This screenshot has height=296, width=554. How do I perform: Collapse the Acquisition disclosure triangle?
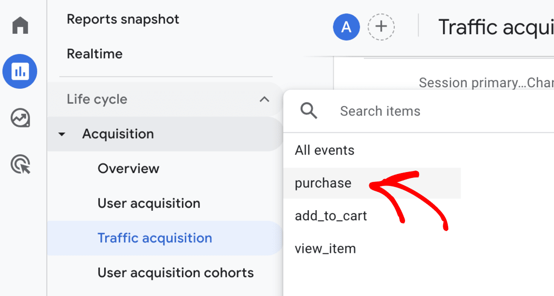(61, 134)
